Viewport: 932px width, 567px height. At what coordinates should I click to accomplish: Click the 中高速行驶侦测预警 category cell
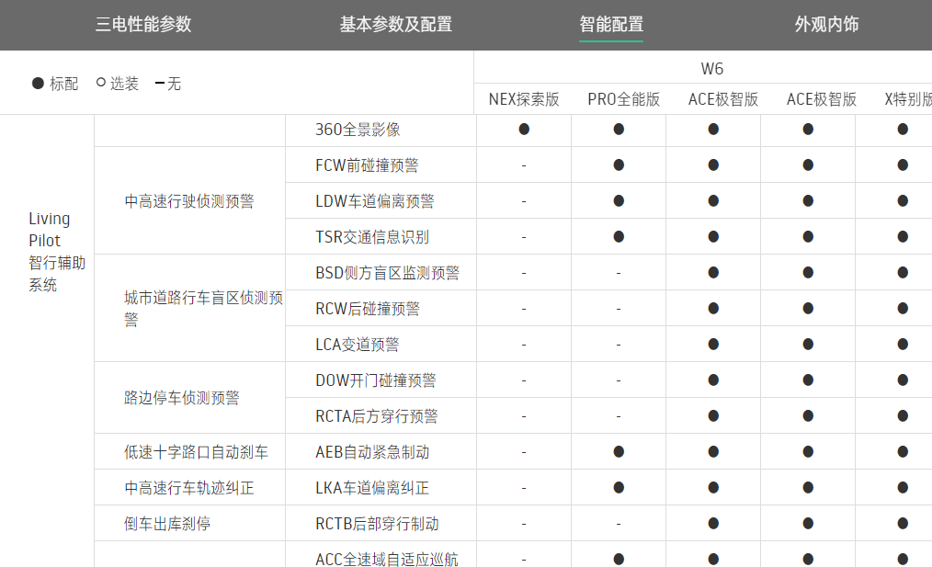pos(189,201)
